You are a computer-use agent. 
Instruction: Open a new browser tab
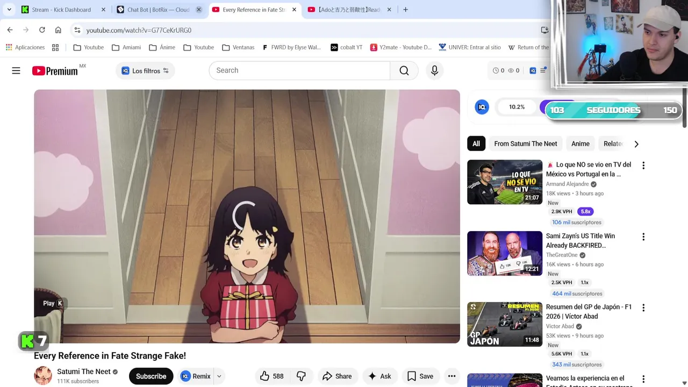(x=405, y=10)
